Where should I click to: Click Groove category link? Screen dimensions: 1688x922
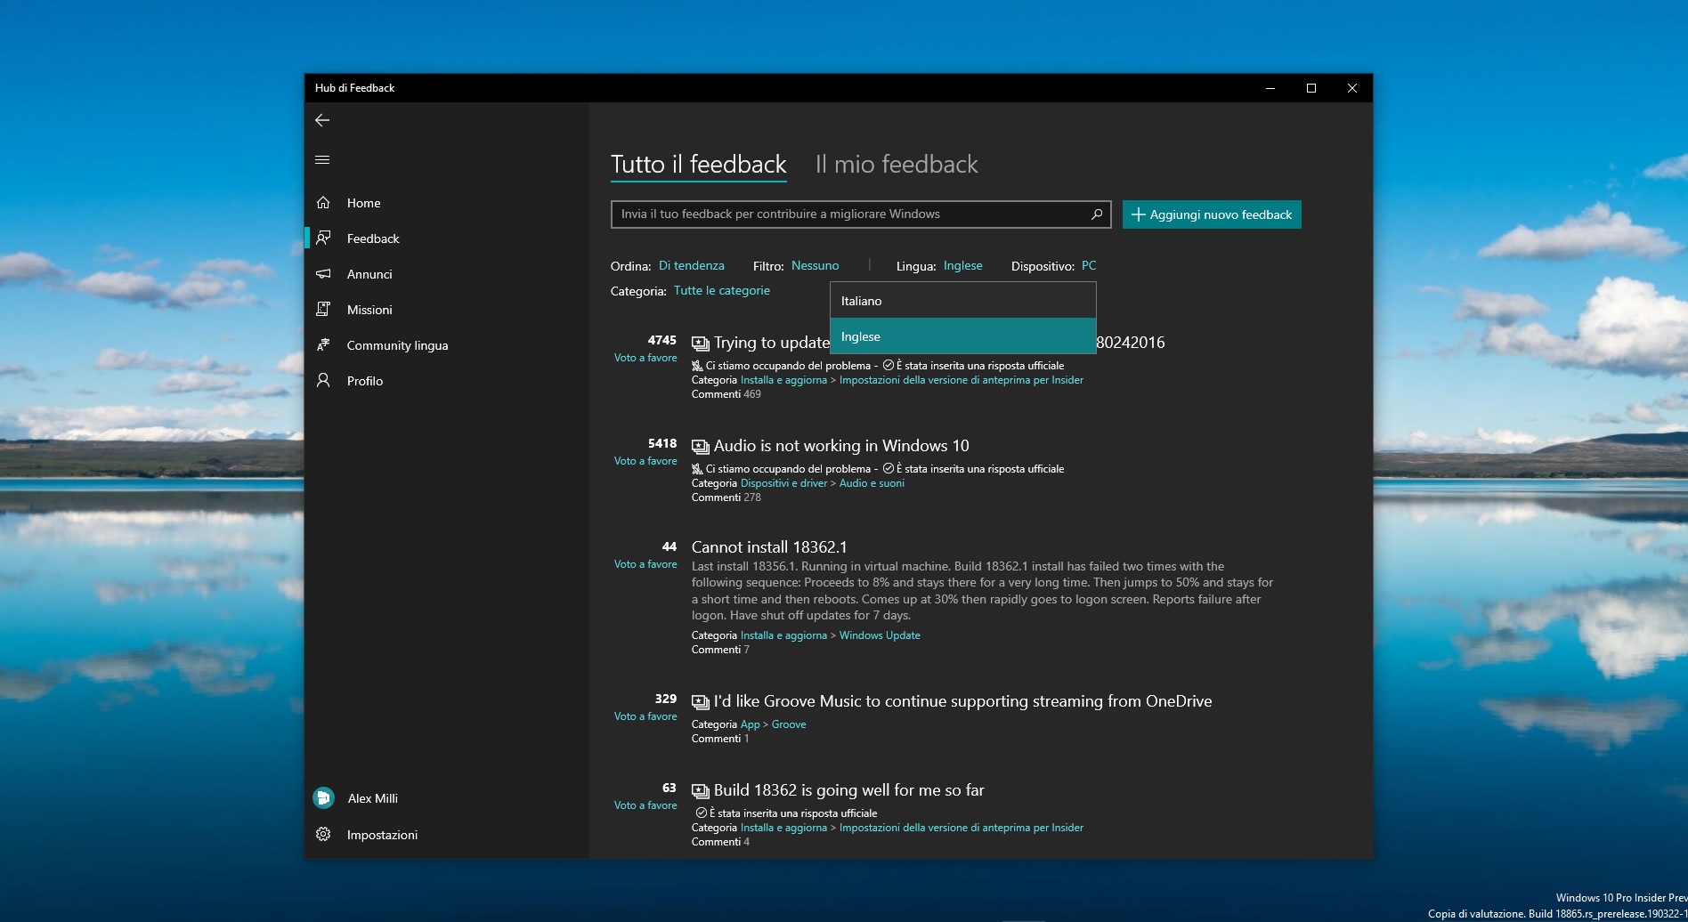pos(789,724)
